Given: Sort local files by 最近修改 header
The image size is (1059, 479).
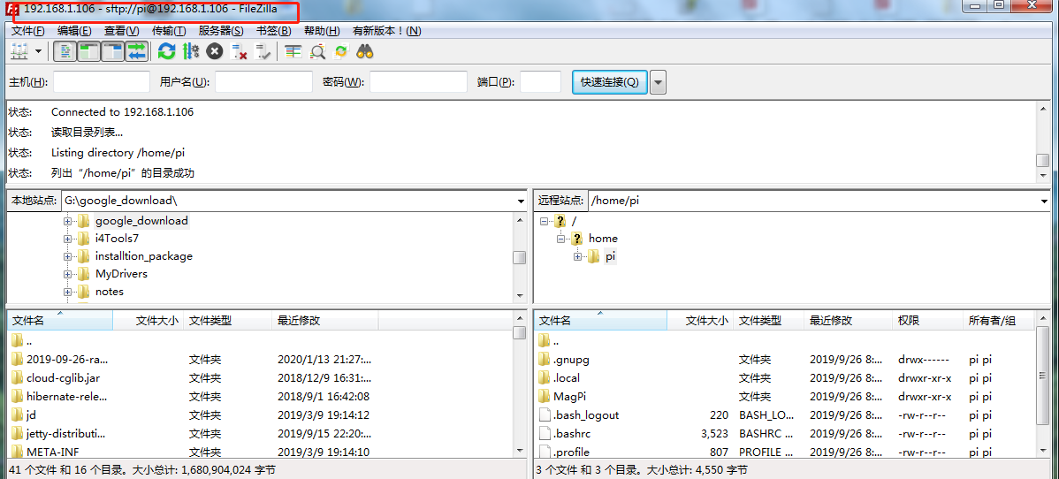Looking at the screenshot, I should [324, 320].
